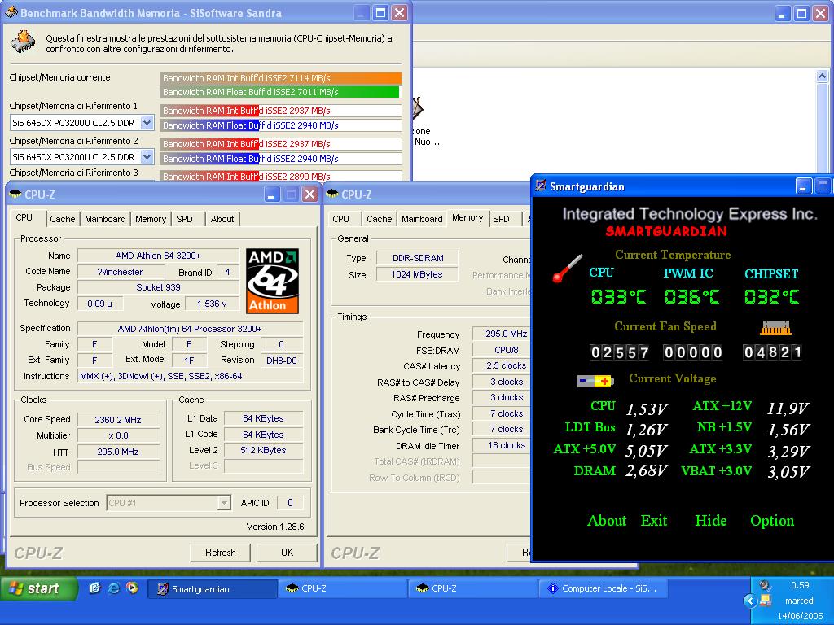This screenshot has width=834, height=625.
Task: Open the Windows Media Player quick launch icon
Action: coord(132,588)
